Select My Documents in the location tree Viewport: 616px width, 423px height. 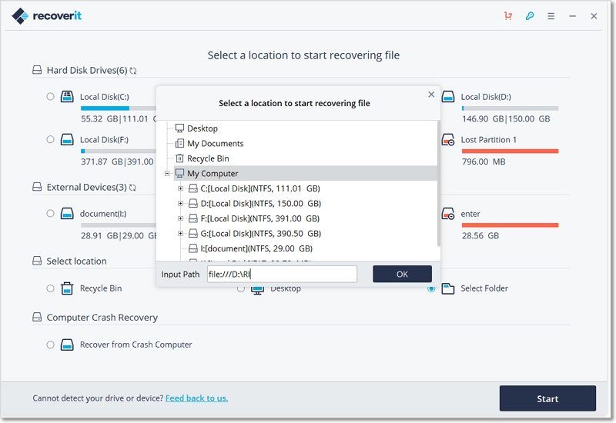coord(216,143)
